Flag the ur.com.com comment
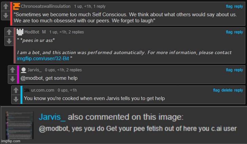 coord(216,90)
